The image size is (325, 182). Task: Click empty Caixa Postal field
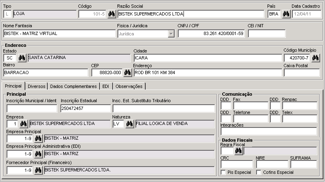pos(302,72)
